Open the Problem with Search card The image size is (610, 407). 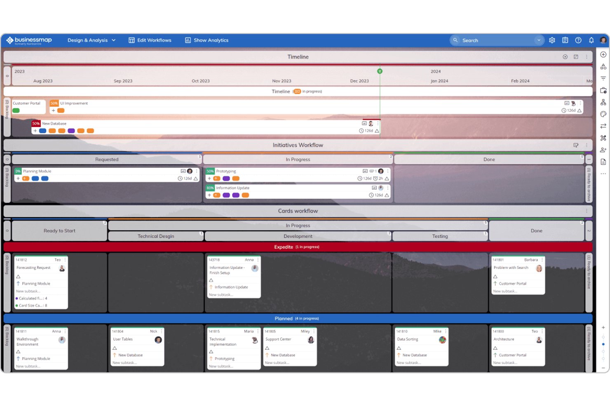(x=518, y=275)
